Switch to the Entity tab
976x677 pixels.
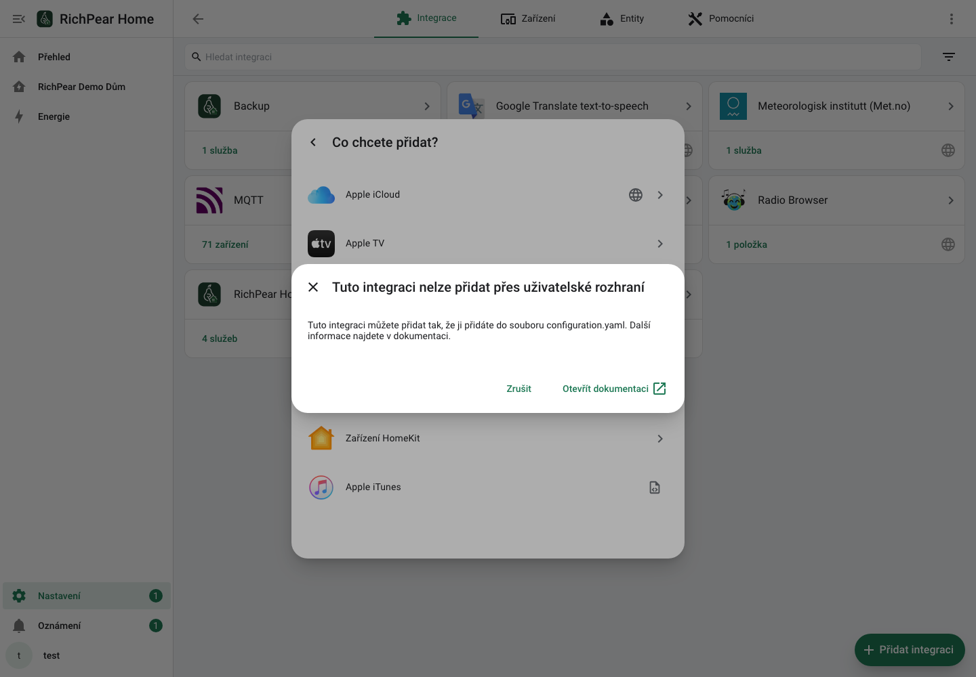pos(622,18)
